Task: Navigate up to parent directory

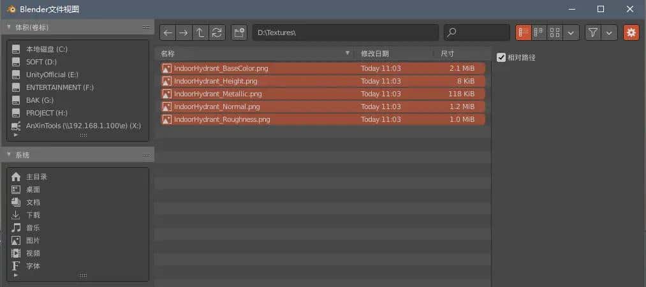Action: tap(200, 33)
